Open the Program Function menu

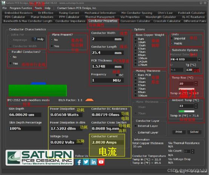[x=21, y=8]
